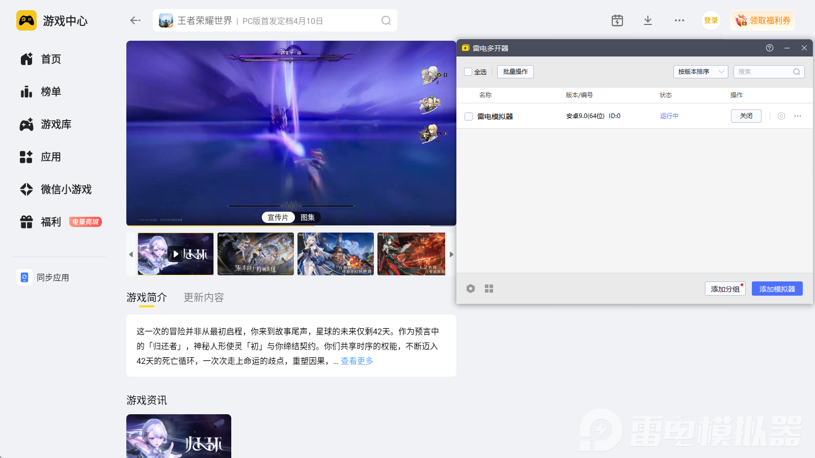Select the 宣传片 trailer tab

coord(278,217)
